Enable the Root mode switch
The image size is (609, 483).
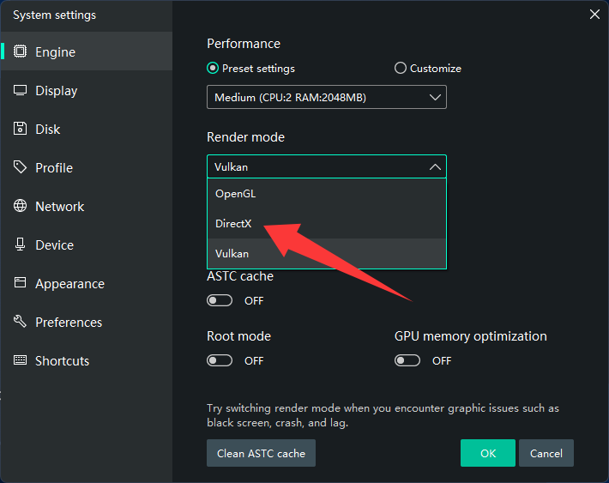tap(220, 360)
